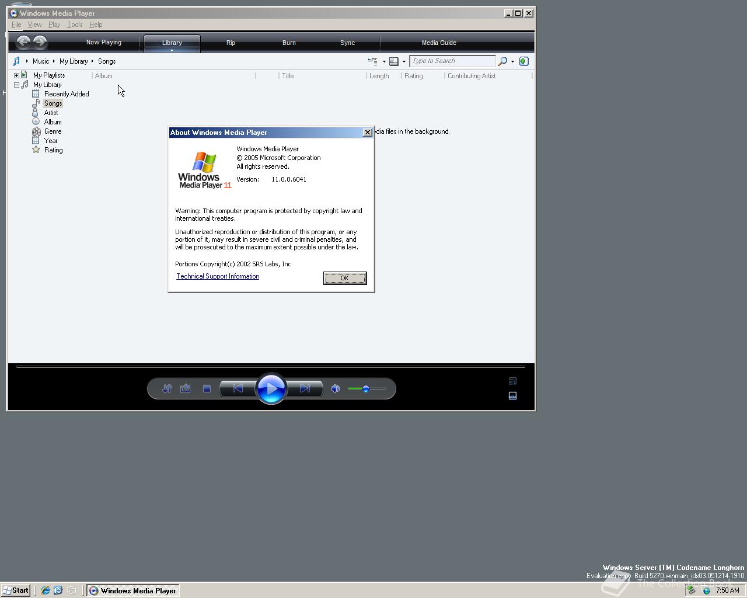This screenshot has height=598, width=747.
Task: Open the View menu
Action: point(34,25)
